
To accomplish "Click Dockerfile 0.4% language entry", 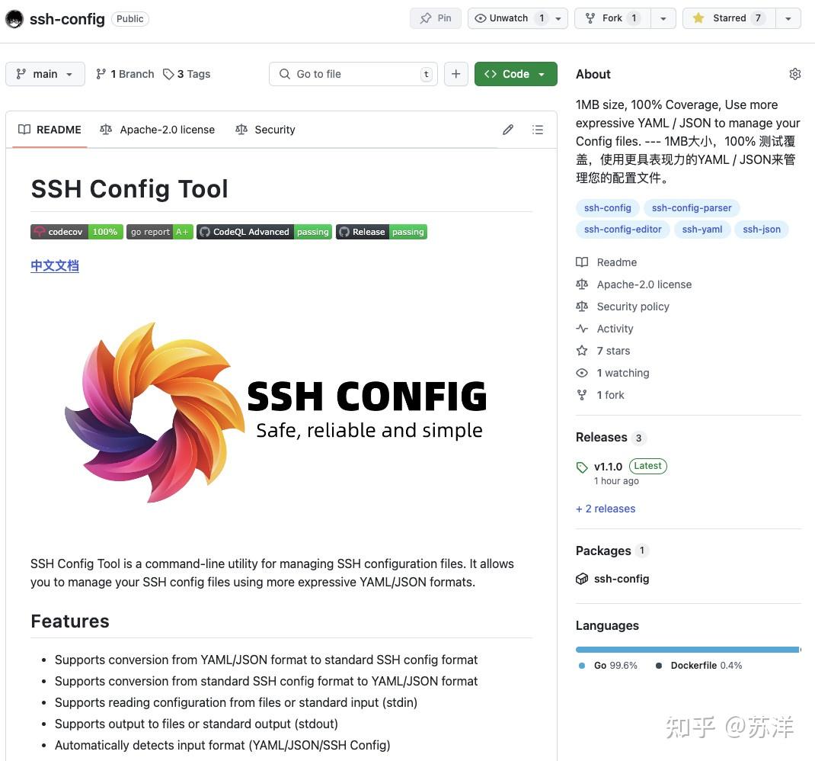I will (x=700, y=666).
